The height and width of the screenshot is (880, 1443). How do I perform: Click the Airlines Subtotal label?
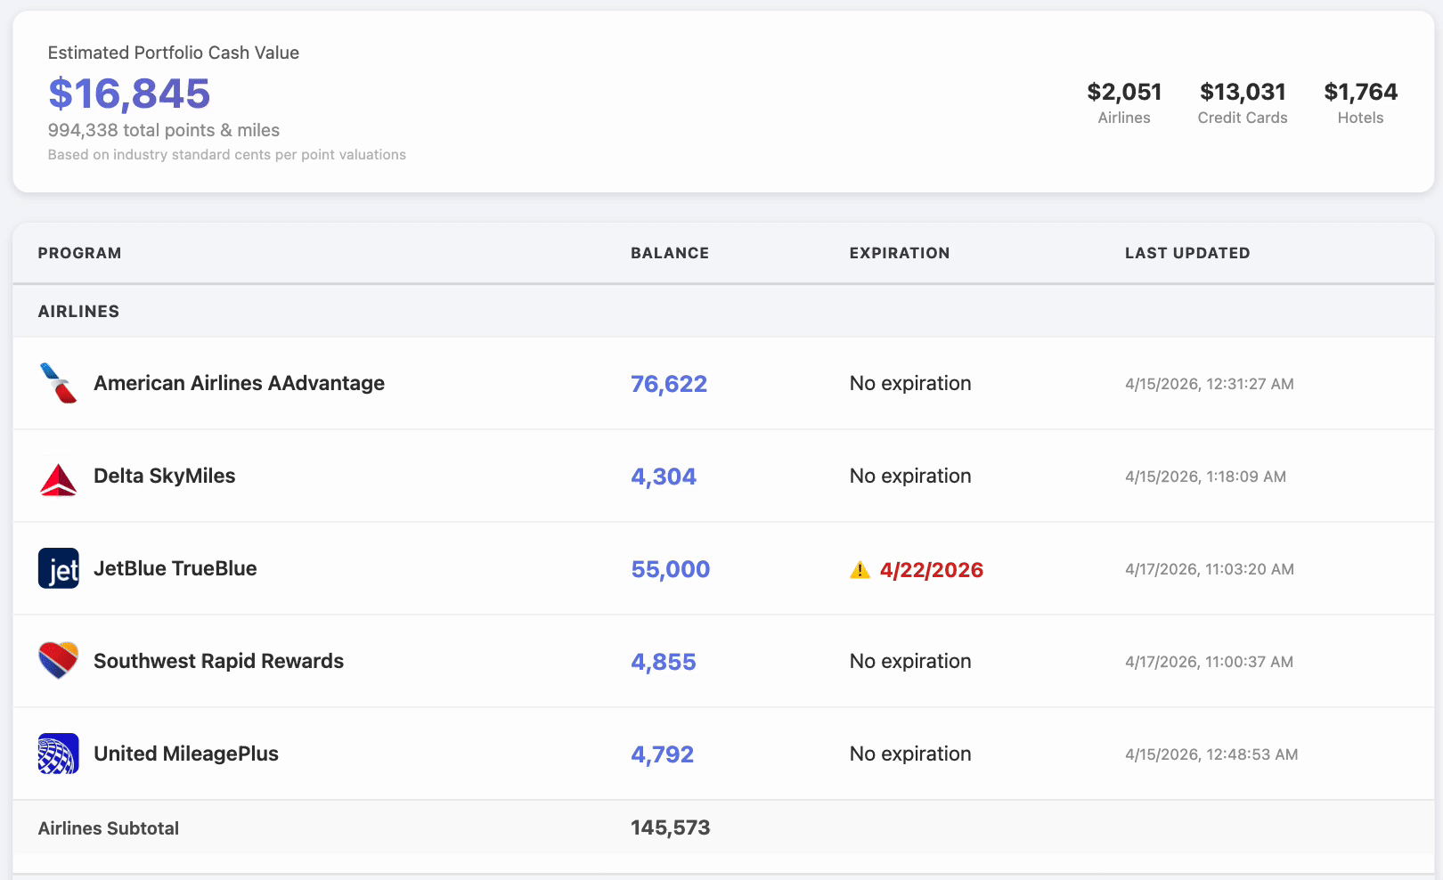(x=109, y=828)
